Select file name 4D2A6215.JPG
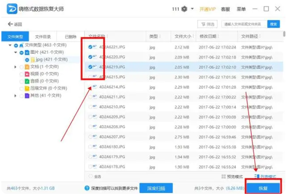 (112, 77)
